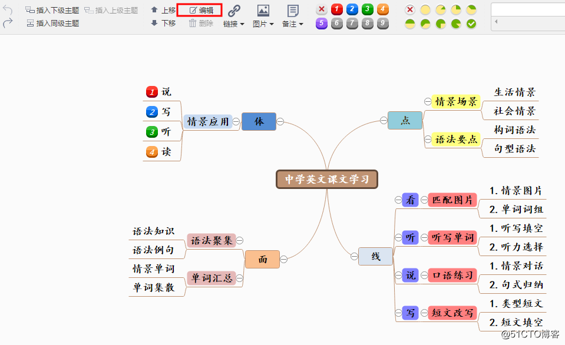
Task: Click the redo arrow icon
Action: [8, 24]
